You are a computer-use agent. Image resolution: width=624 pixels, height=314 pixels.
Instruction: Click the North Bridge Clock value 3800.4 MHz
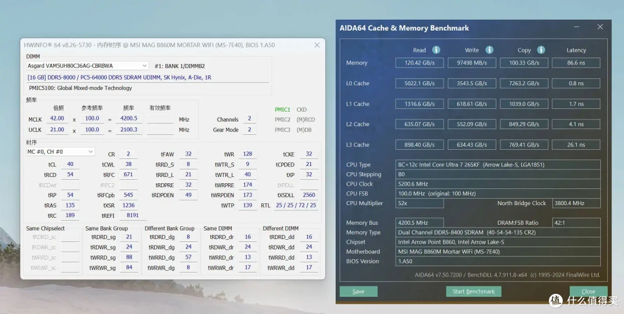(576, 203)
